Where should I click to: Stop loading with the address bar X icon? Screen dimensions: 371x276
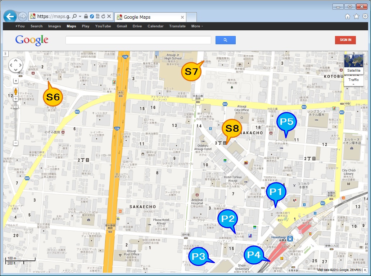(x=109, y=16)
